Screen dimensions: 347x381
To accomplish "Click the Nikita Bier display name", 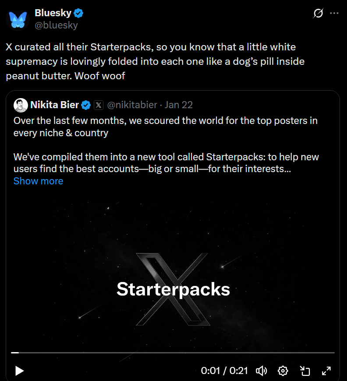I will tap(55, 105).
